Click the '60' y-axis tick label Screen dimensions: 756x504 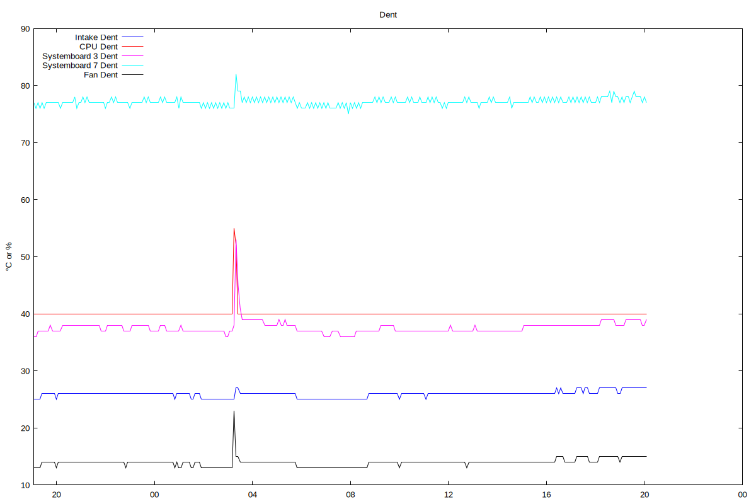(x=25, y=200)
